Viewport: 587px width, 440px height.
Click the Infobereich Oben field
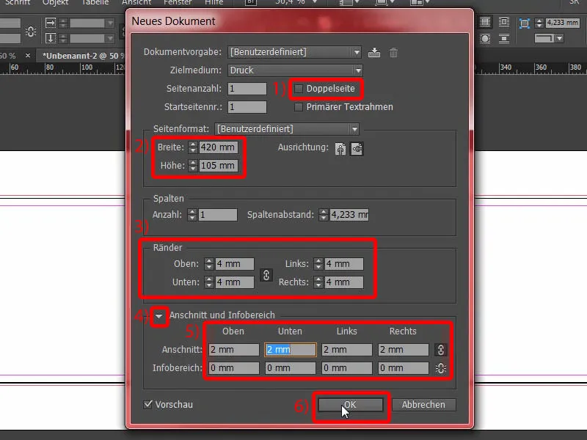coord(234,368)
